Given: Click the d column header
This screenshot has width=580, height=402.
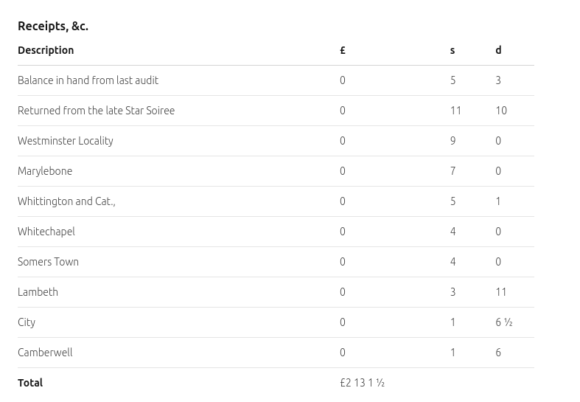Looking at the screenshot, I should pos(498,50).
